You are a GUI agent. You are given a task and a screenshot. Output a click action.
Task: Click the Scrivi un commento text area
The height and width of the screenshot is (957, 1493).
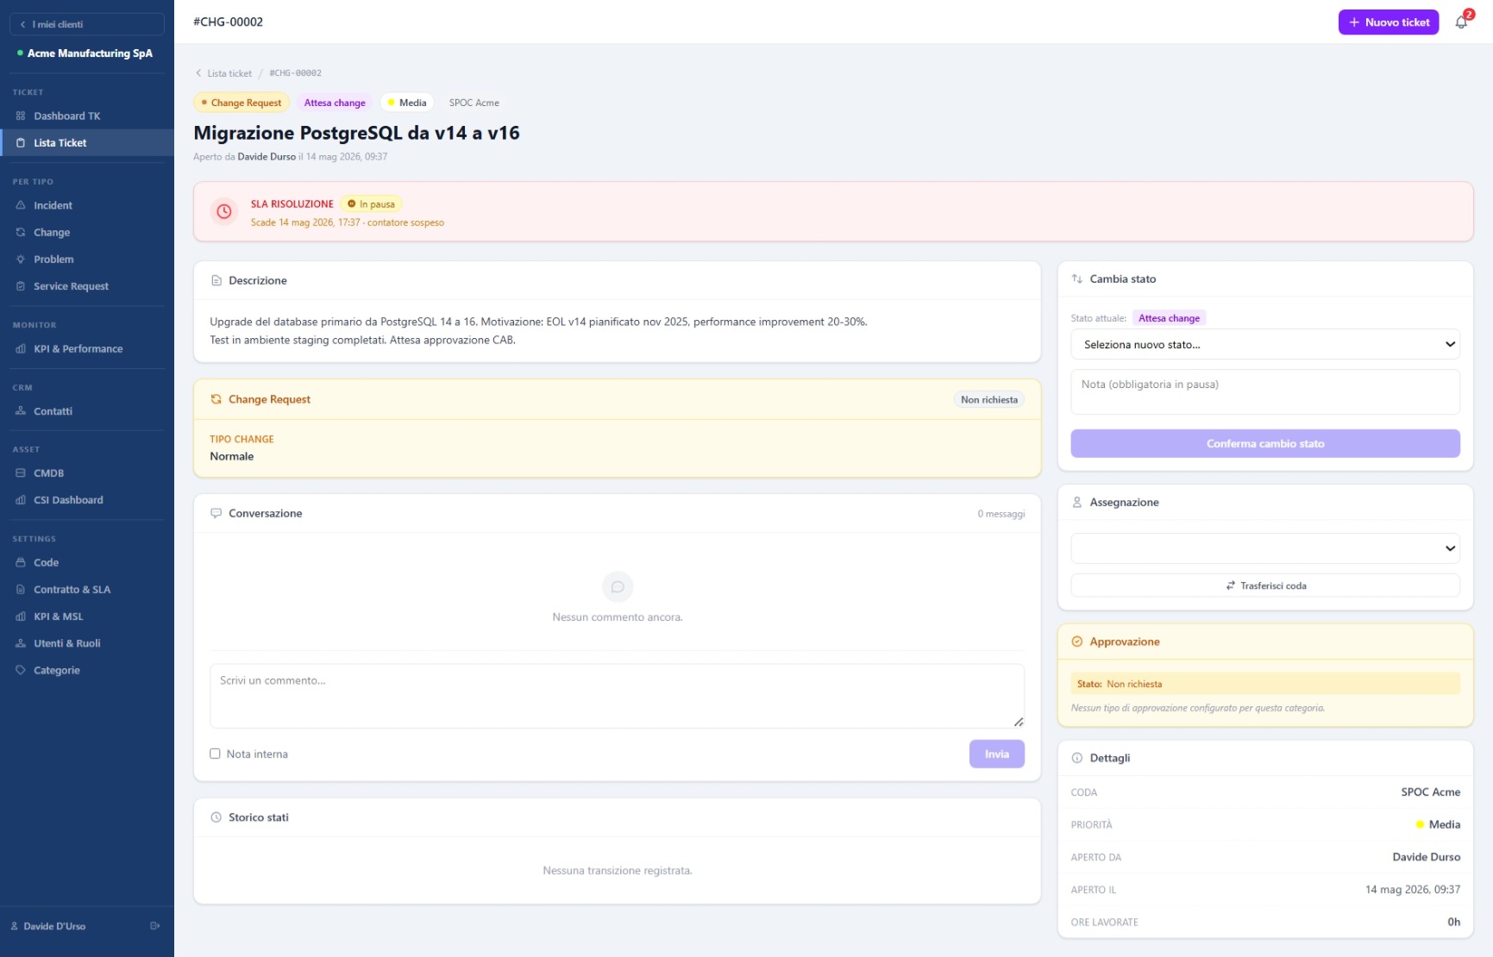tap(617, 696)
